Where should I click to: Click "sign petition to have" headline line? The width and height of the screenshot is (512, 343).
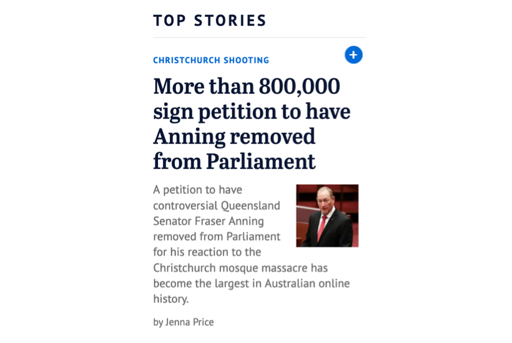pyautogui.click(x=252, y=111)
